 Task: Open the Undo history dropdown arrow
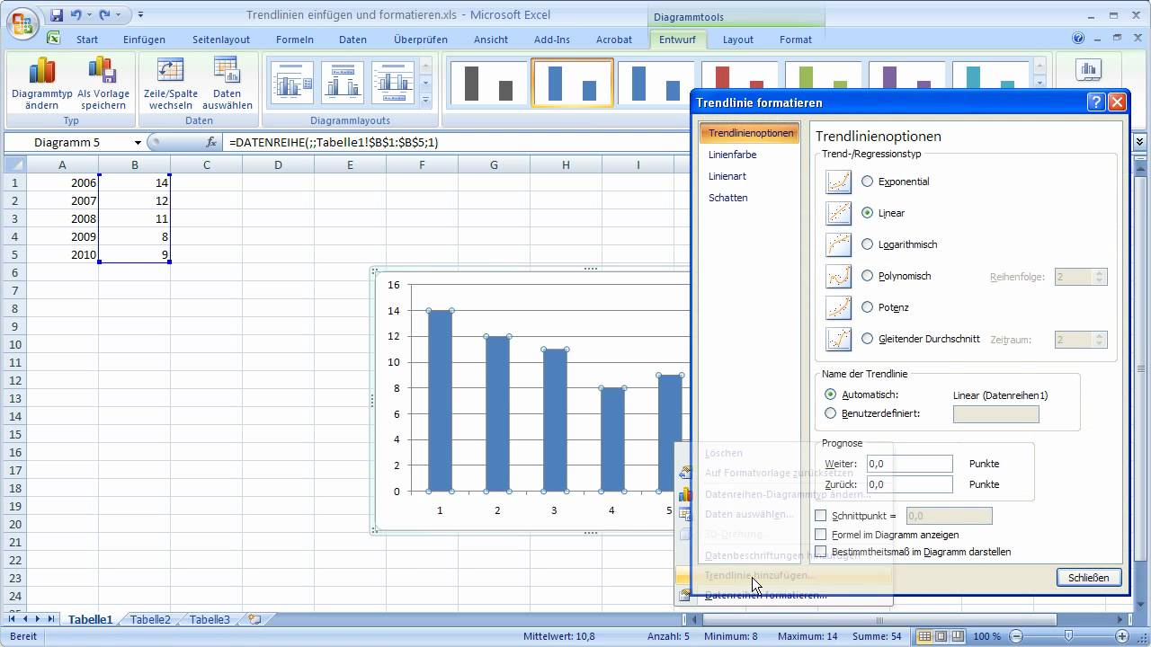(x=89, y=15)
